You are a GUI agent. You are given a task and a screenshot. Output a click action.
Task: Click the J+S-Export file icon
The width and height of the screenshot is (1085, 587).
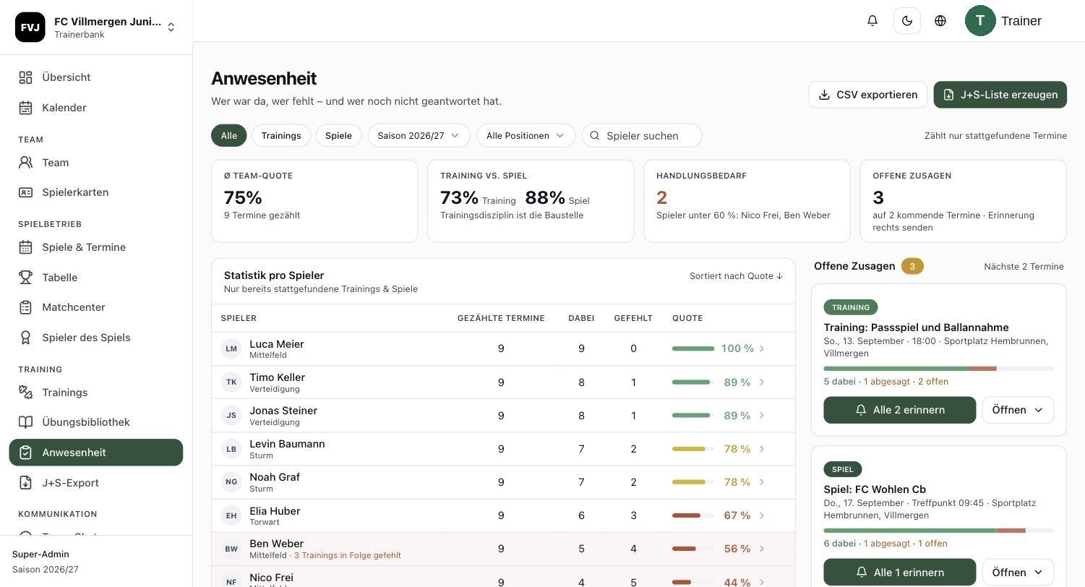click(25, 483)
